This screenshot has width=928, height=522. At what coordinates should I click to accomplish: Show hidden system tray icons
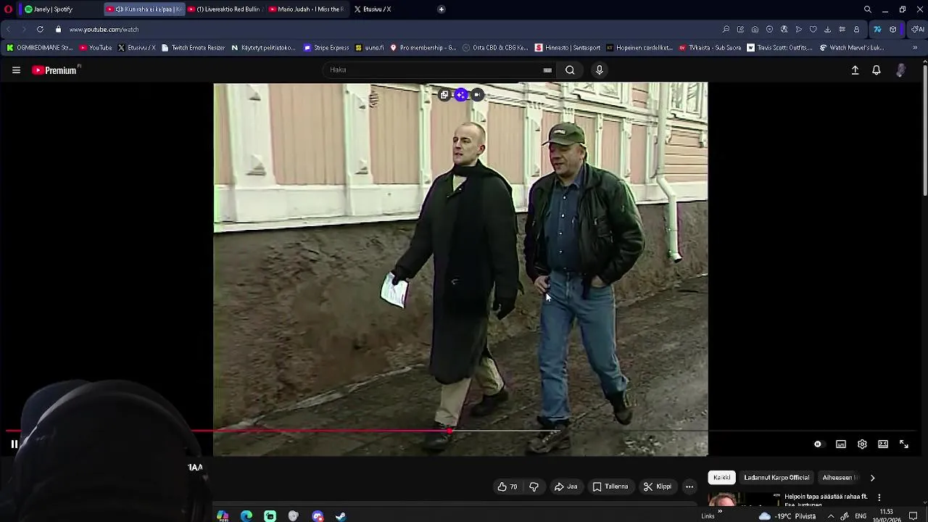(x=831, y=516)
